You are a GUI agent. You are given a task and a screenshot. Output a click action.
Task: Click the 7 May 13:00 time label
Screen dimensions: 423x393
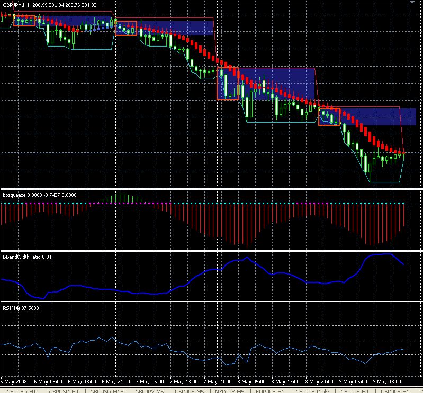point(184,382)
